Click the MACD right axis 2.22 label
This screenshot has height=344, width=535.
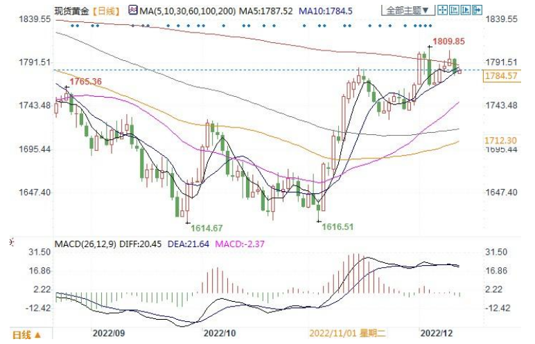coord(493,289)
